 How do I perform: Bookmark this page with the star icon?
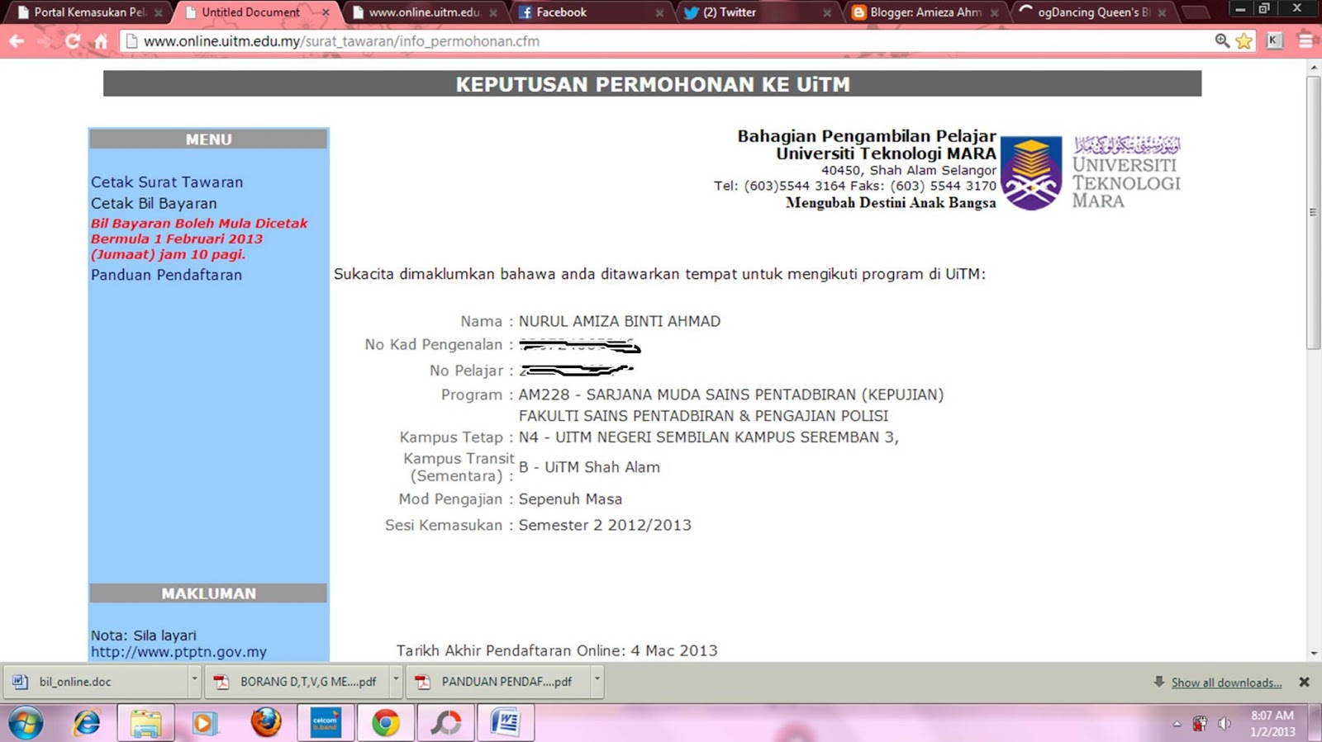point(1244,40)
